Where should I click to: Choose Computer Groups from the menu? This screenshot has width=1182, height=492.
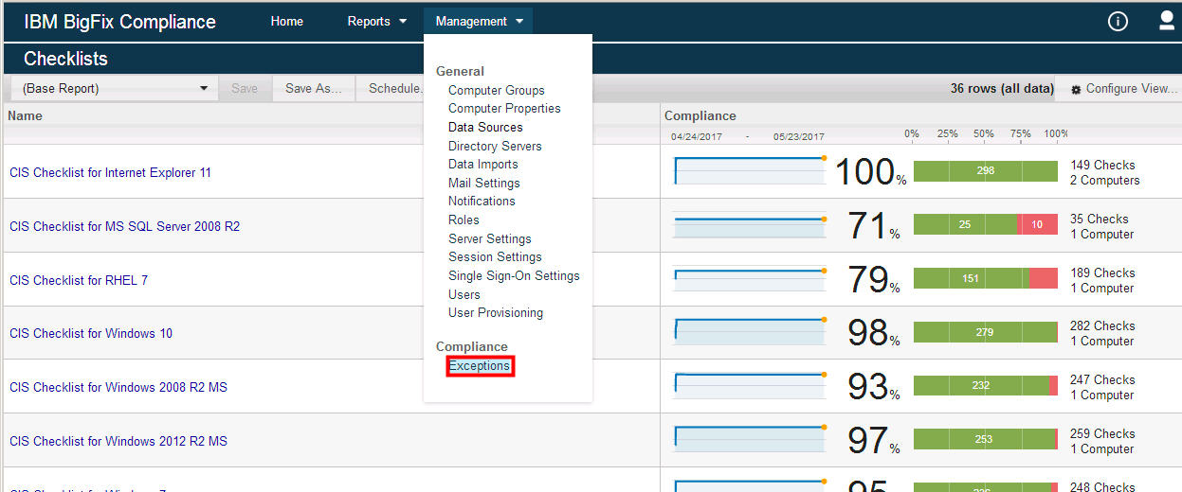[496, 91]
